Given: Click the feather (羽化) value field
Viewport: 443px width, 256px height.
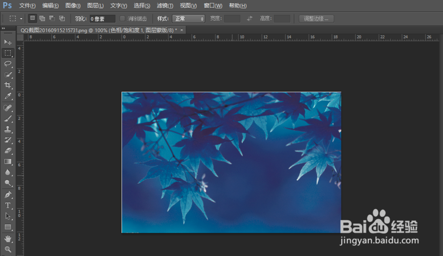Looking at the screenshot, I should (x=103, y=19).
